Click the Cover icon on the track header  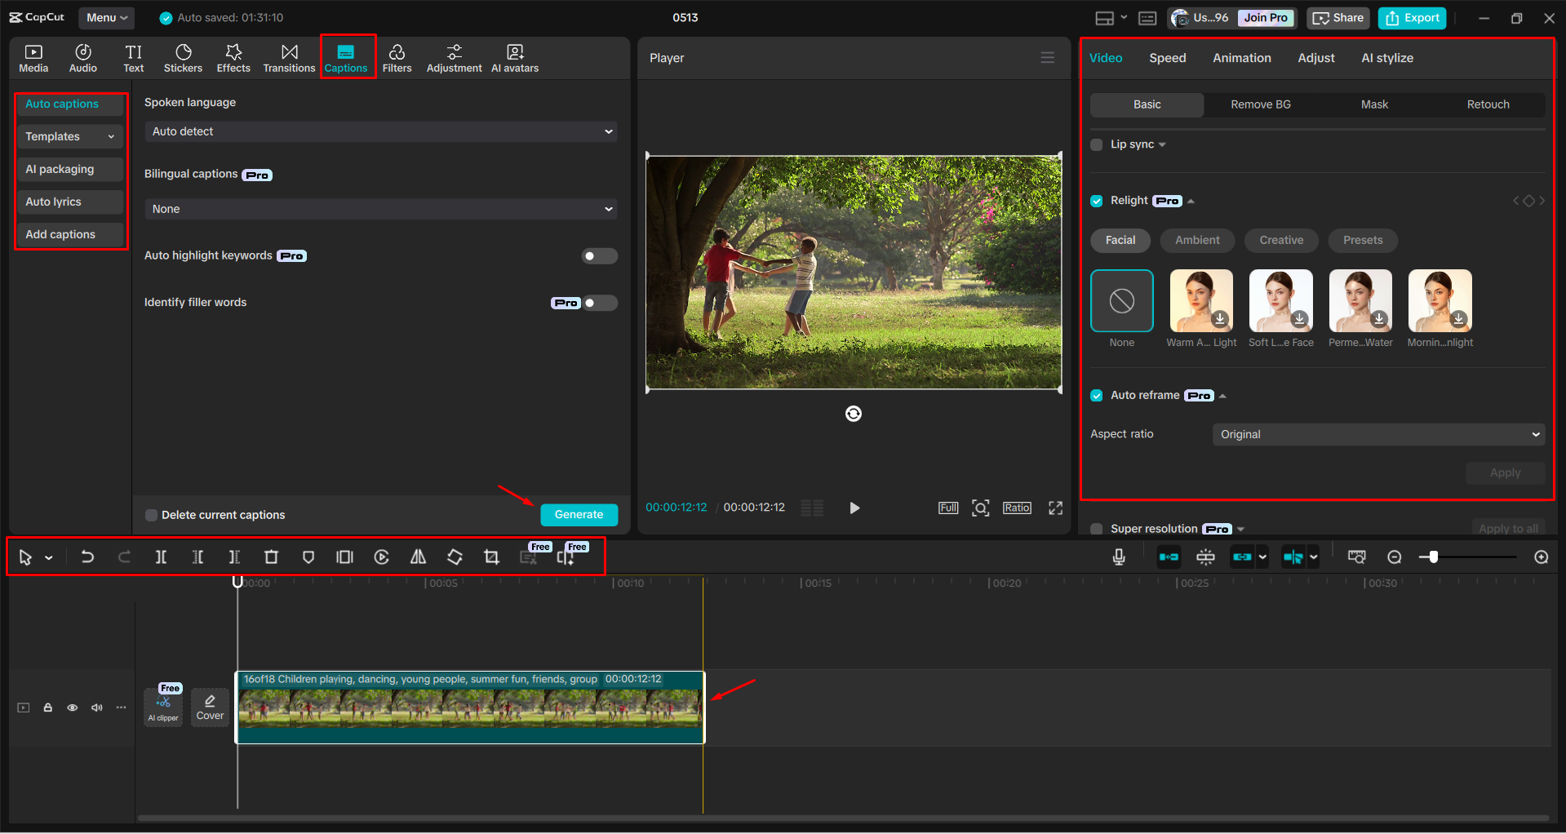click(x=210, y=706)
